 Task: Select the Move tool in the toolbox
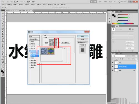(x=3, y=14)
